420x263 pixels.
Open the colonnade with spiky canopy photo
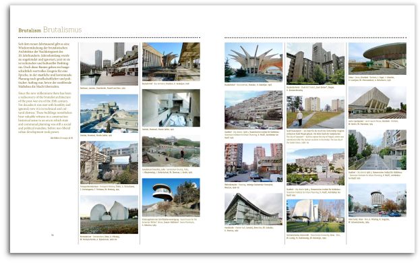(171, 61)
